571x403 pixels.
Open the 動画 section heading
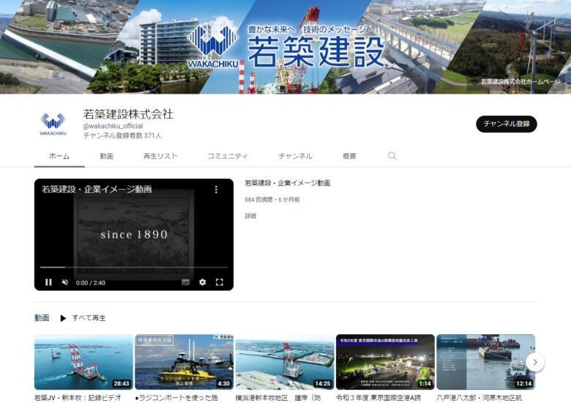(42, 318)
